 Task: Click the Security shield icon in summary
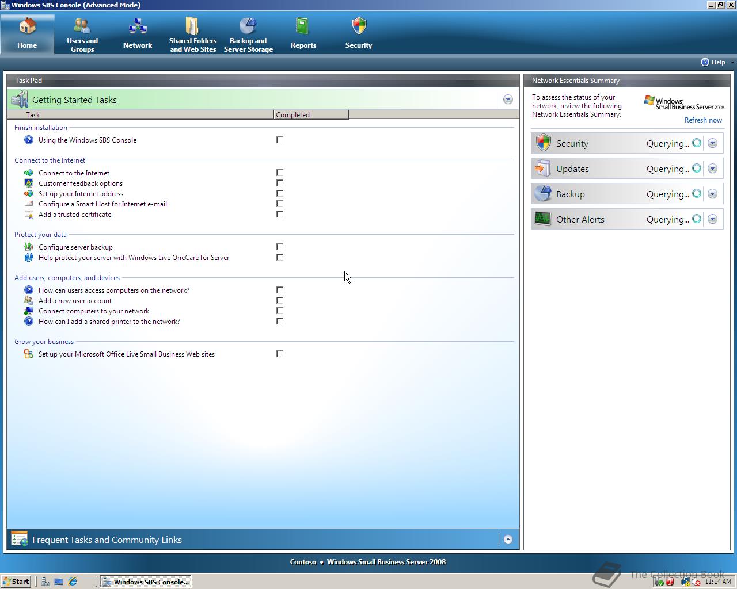(544, 143)
